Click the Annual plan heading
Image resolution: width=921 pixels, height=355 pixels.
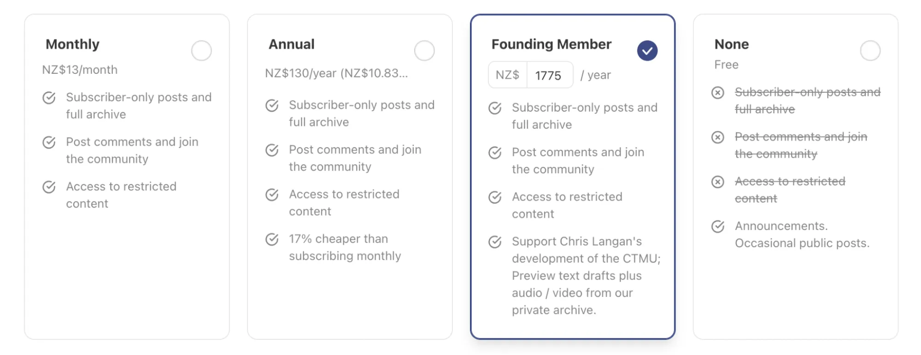tap(292, 44)
